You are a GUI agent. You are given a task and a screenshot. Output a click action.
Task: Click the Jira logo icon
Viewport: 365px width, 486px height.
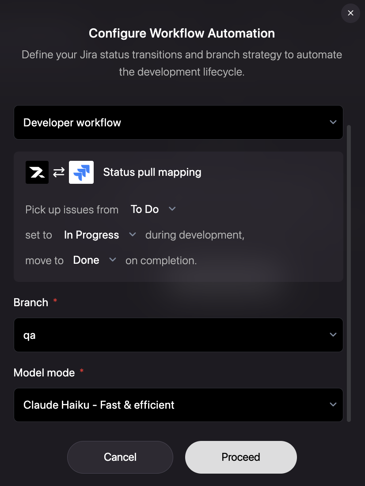pos(81,172)
